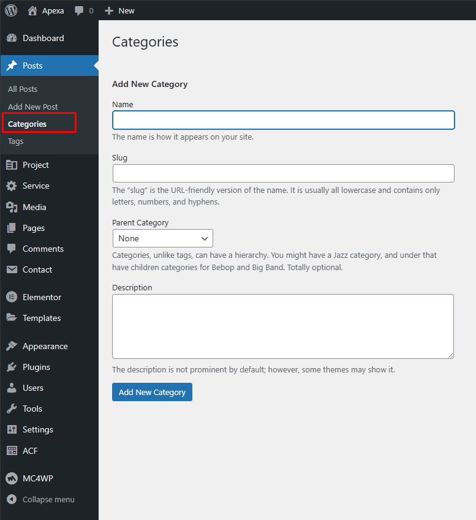The height and width of the screenshot is (520, 476).
Task: Click the Apexa home site icon
Action: (x=32, y=10)
